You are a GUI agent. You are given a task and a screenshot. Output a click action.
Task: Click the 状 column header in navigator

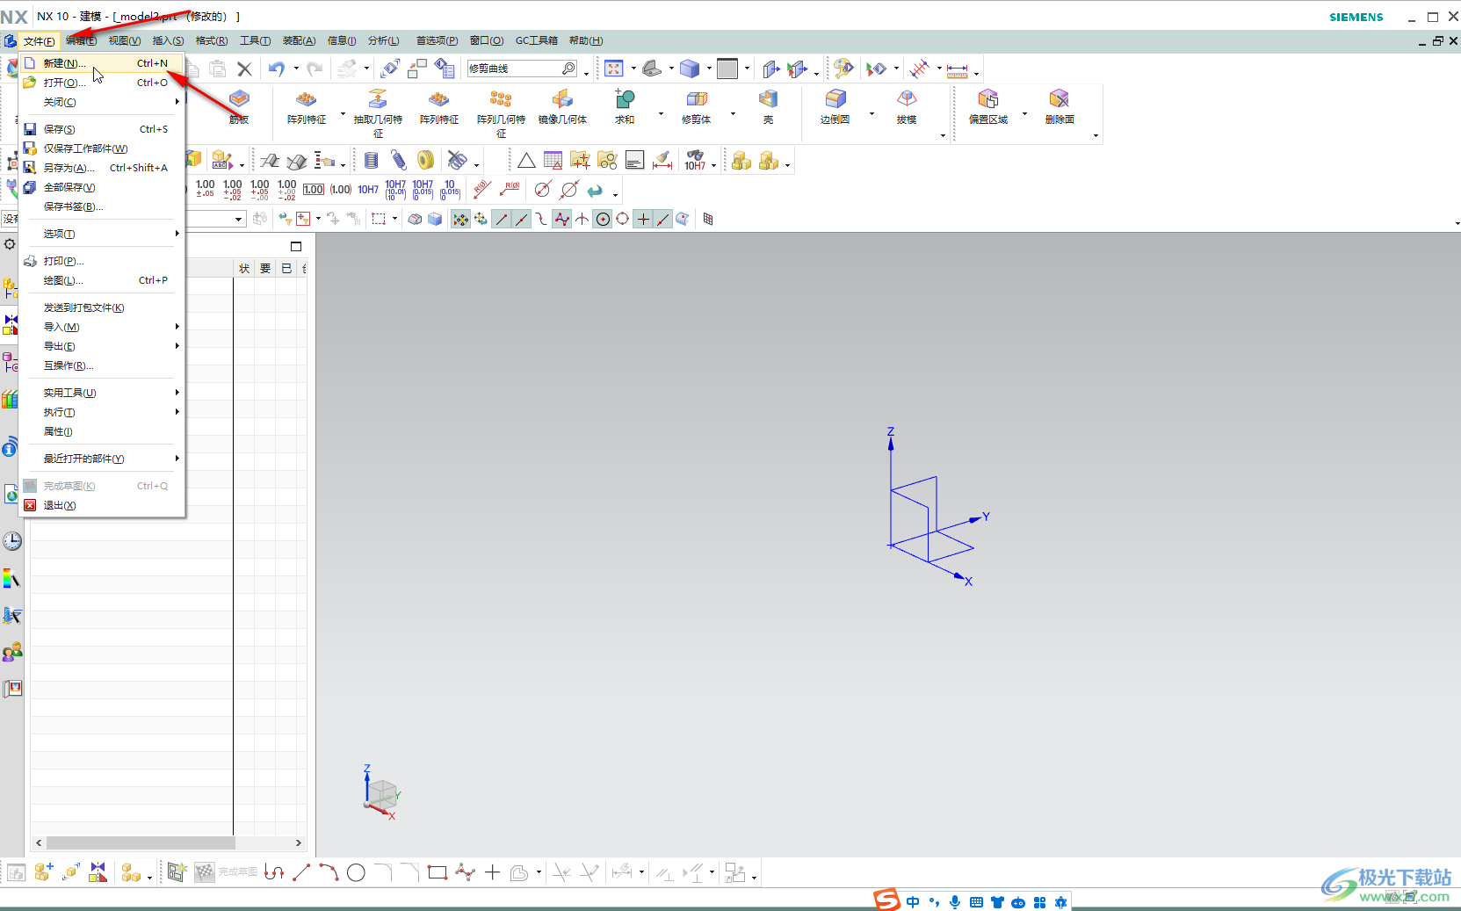pyautogui.click(x=244, y=269)
